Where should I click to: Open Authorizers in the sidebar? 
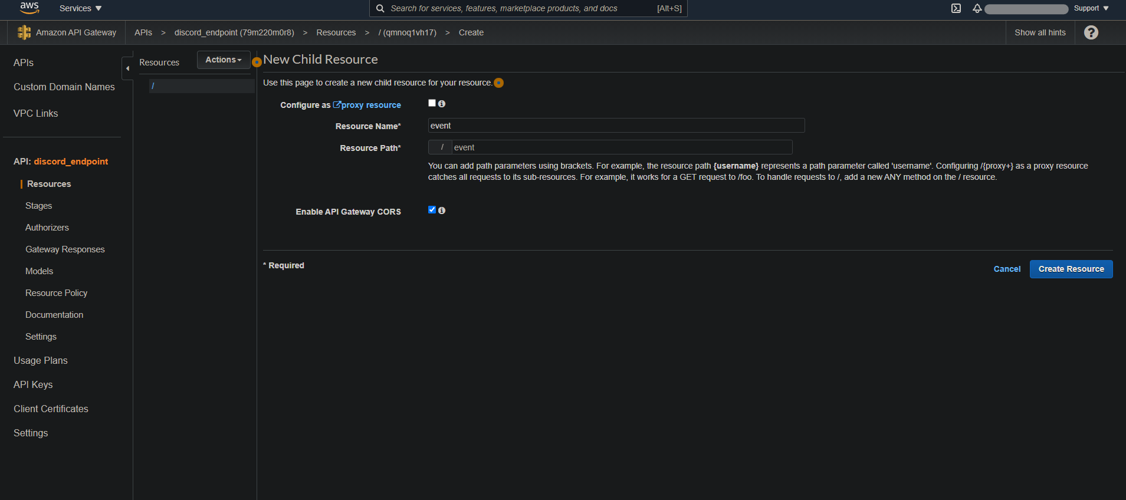47,228
